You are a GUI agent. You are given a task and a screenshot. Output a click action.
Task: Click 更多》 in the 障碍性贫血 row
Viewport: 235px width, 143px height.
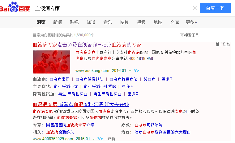(x=133, y=94)
